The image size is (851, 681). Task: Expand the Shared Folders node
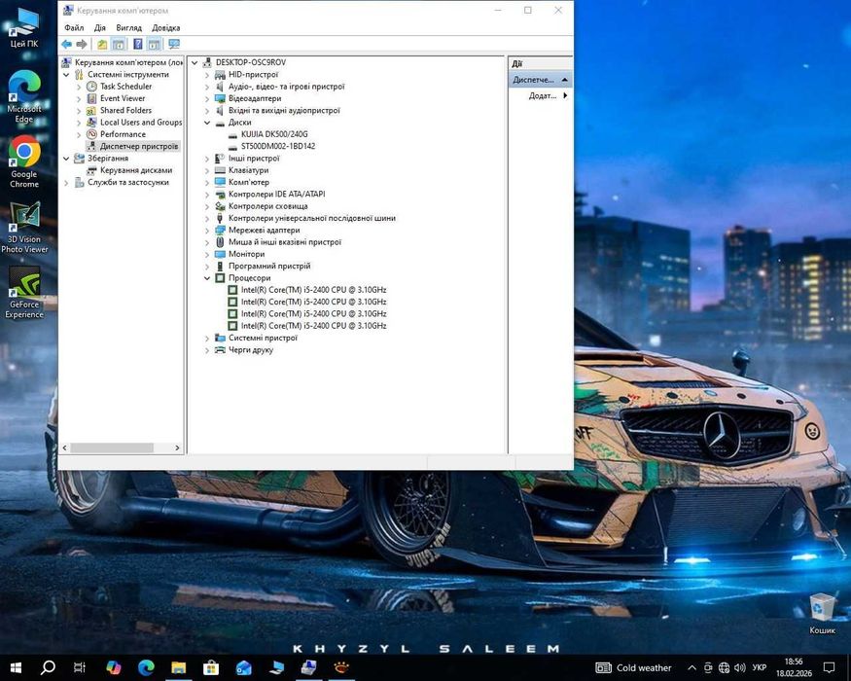[79, 110]
